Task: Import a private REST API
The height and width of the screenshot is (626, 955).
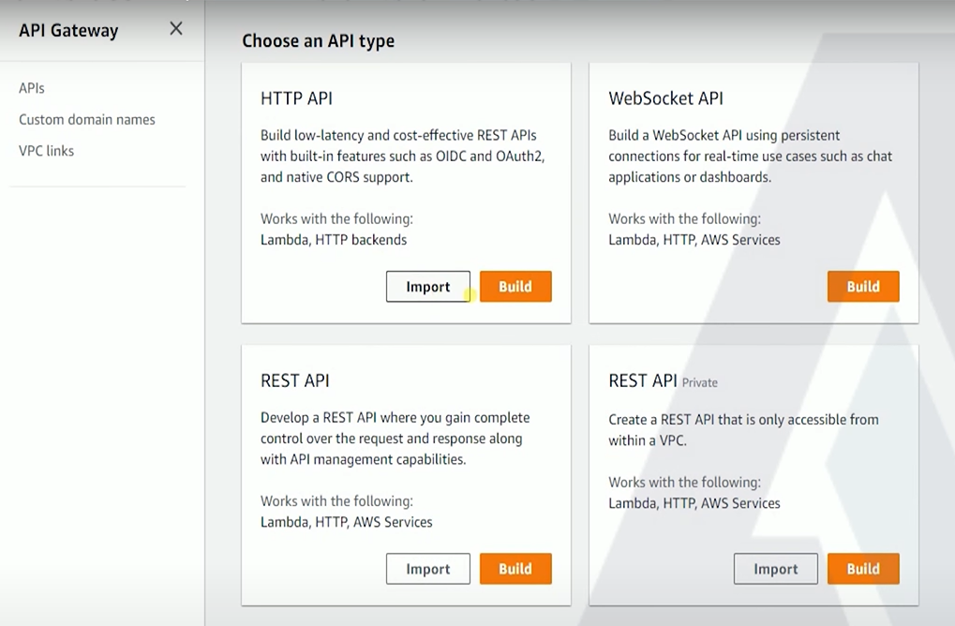Action: [775, 569]
